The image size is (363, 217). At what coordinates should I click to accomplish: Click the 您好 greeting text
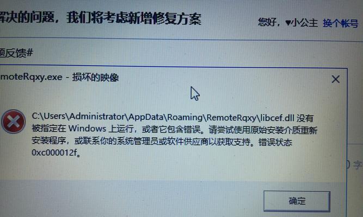267,22
